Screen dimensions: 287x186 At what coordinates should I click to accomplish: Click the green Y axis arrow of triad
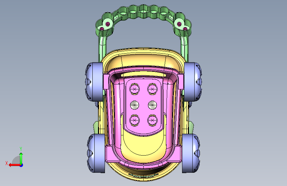click(x=21, y=158)
